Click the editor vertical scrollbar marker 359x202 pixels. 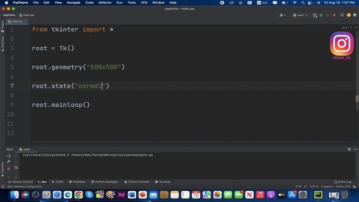click(x=357, y=99)
